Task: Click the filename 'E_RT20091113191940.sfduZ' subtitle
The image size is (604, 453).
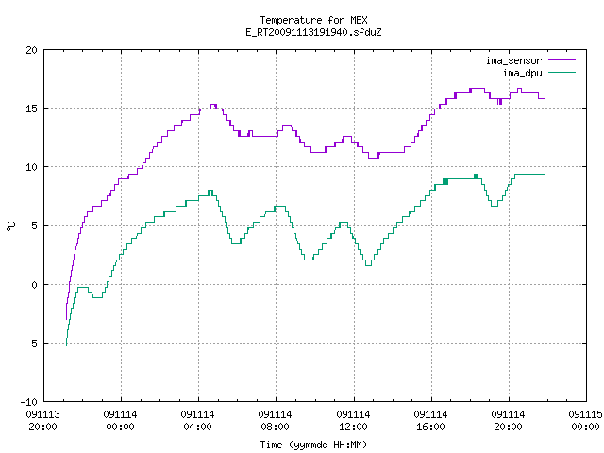Action: (313, 32)
